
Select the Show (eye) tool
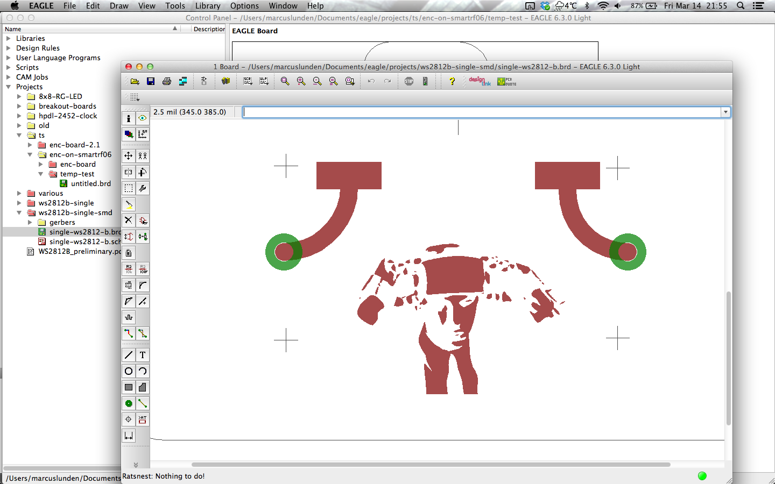[x=143, y=118]
